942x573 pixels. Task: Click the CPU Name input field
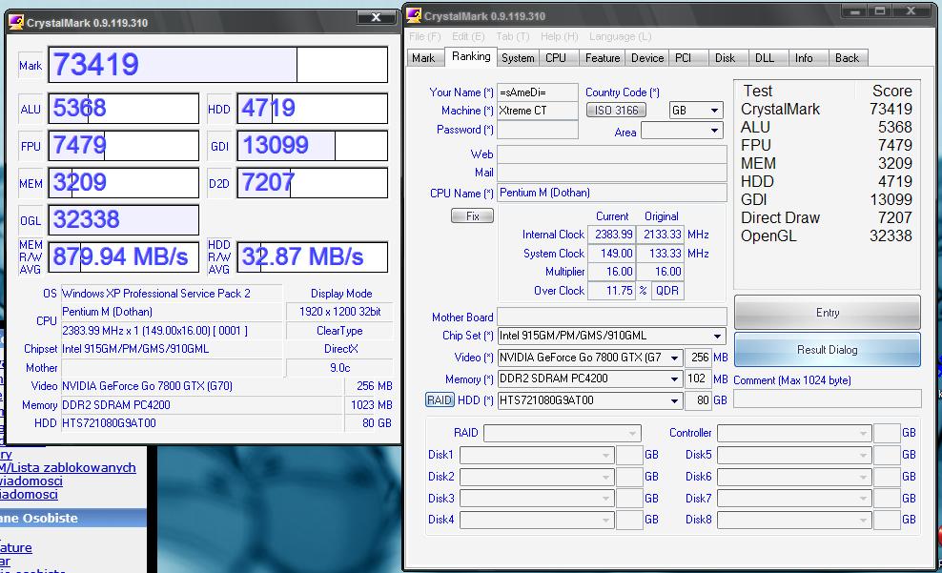611,193
